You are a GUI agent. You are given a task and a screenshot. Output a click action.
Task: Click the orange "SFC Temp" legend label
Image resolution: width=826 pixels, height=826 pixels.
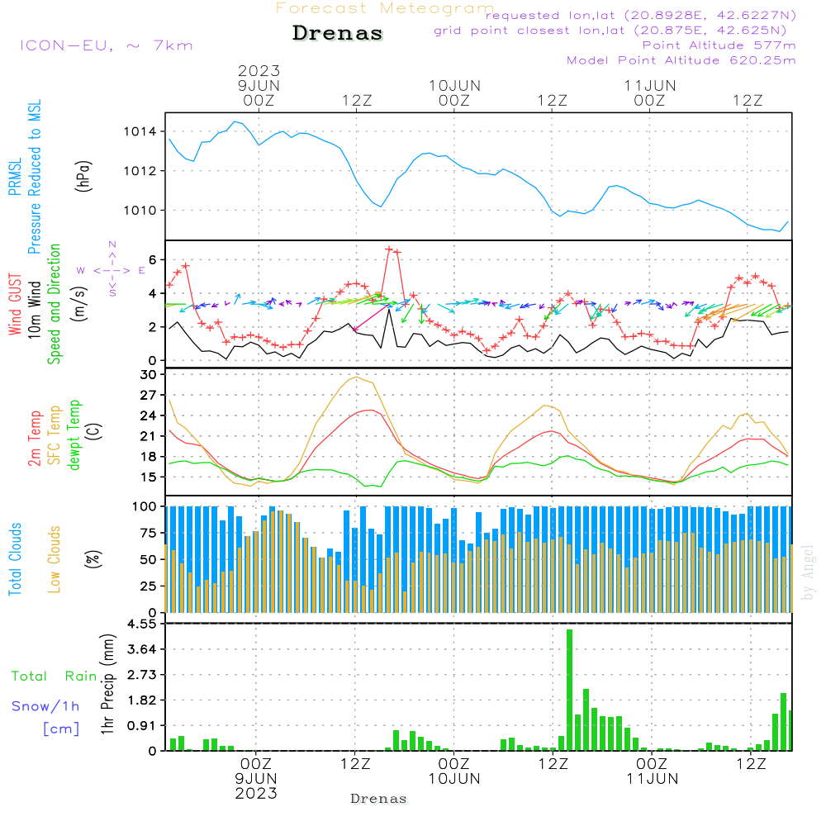pos(55,435)
